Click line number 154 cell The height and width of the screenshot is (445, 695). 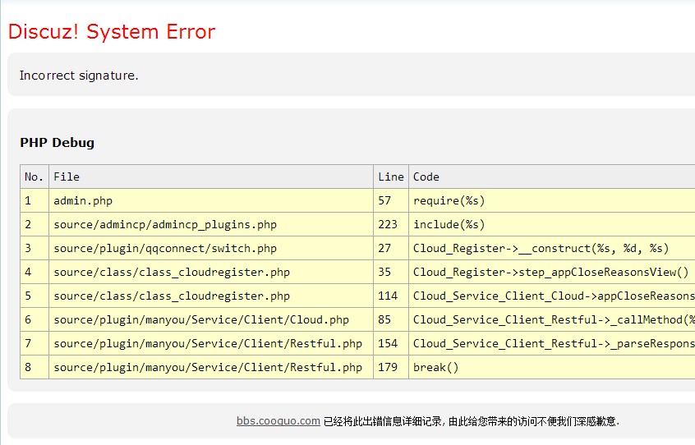(391, 343)
